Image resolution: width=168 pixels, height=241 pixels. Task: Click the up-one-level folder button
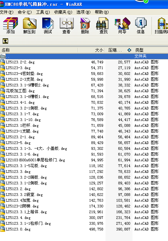click(x=5, y=41)
